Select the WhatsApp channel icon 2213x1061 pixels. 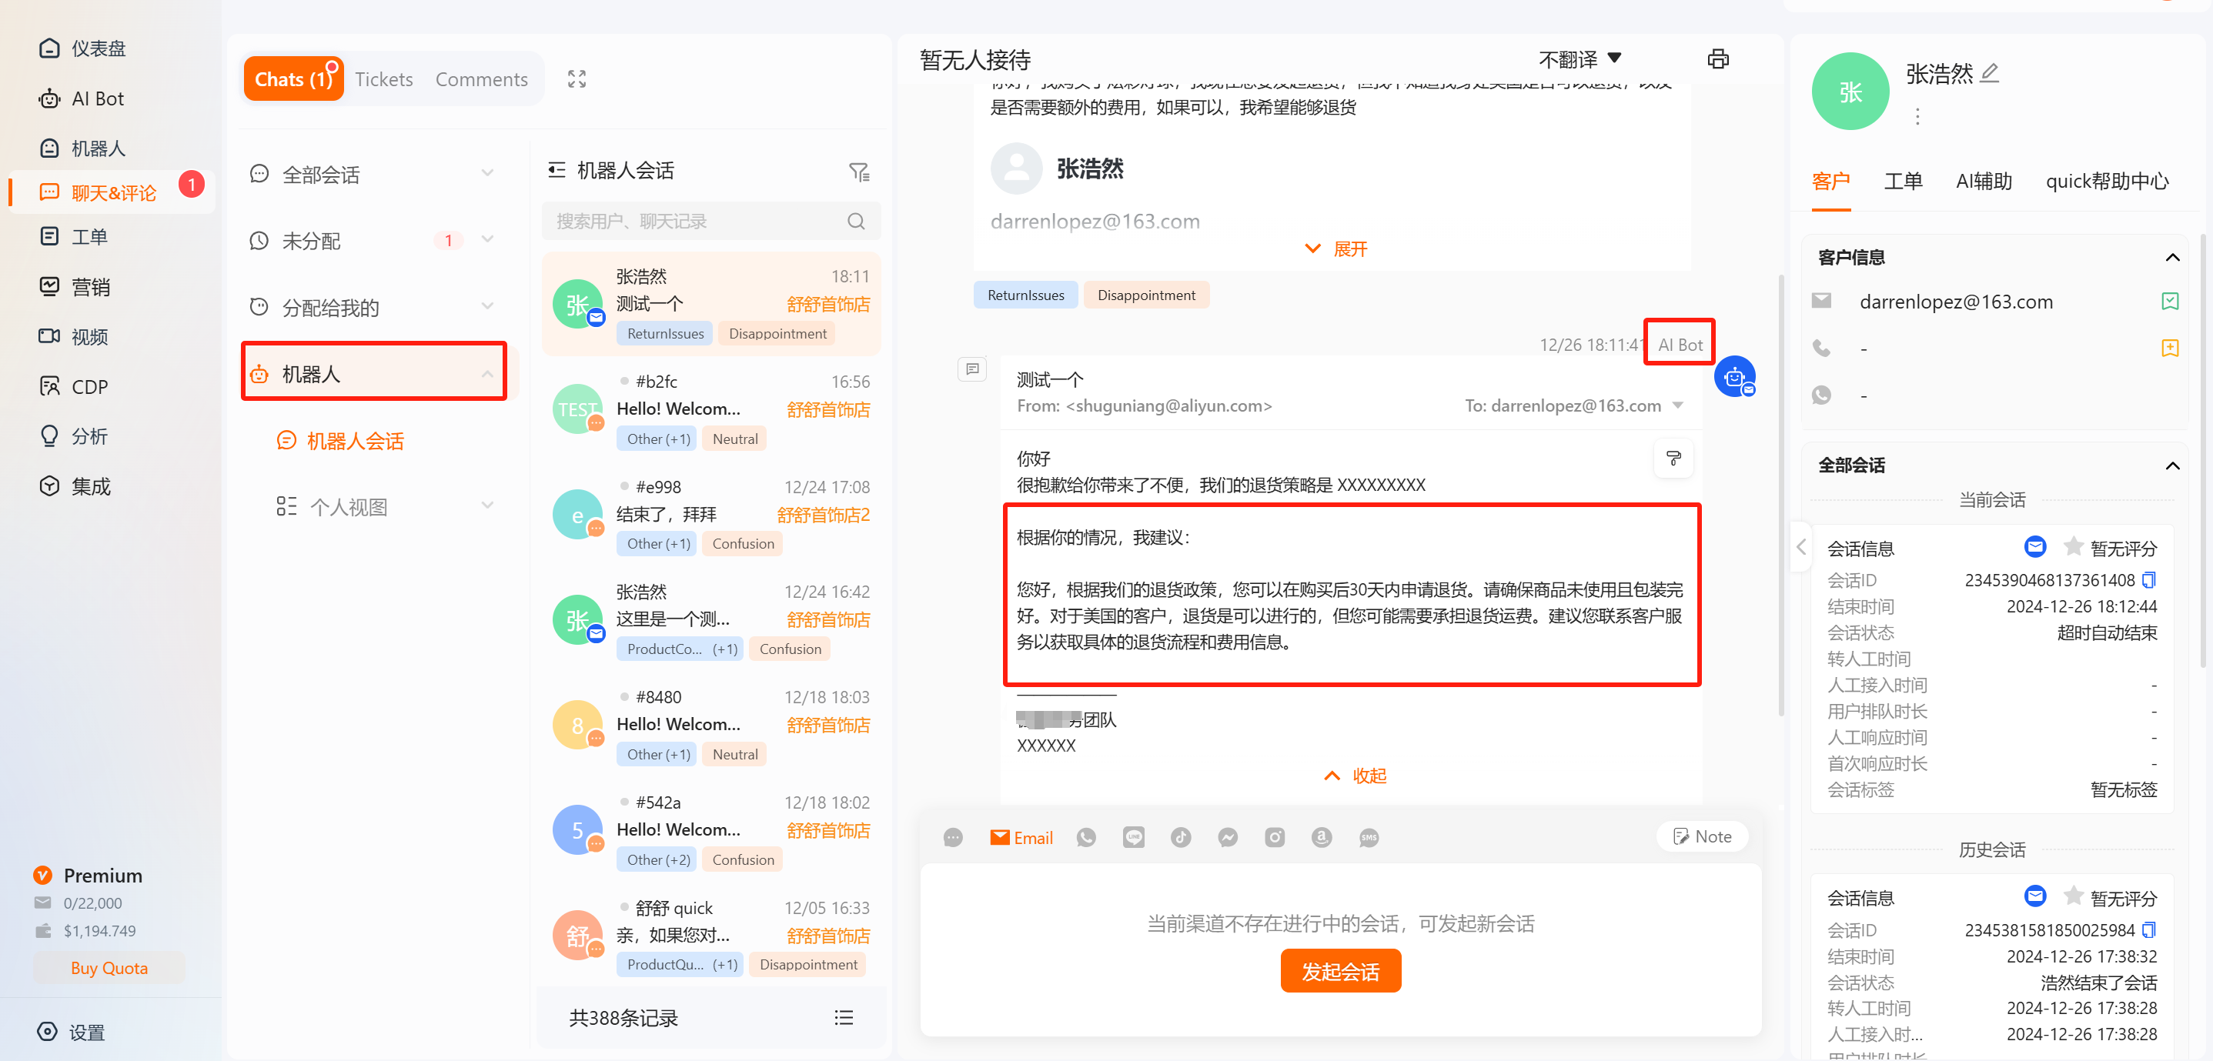(x=1086, y=837)
